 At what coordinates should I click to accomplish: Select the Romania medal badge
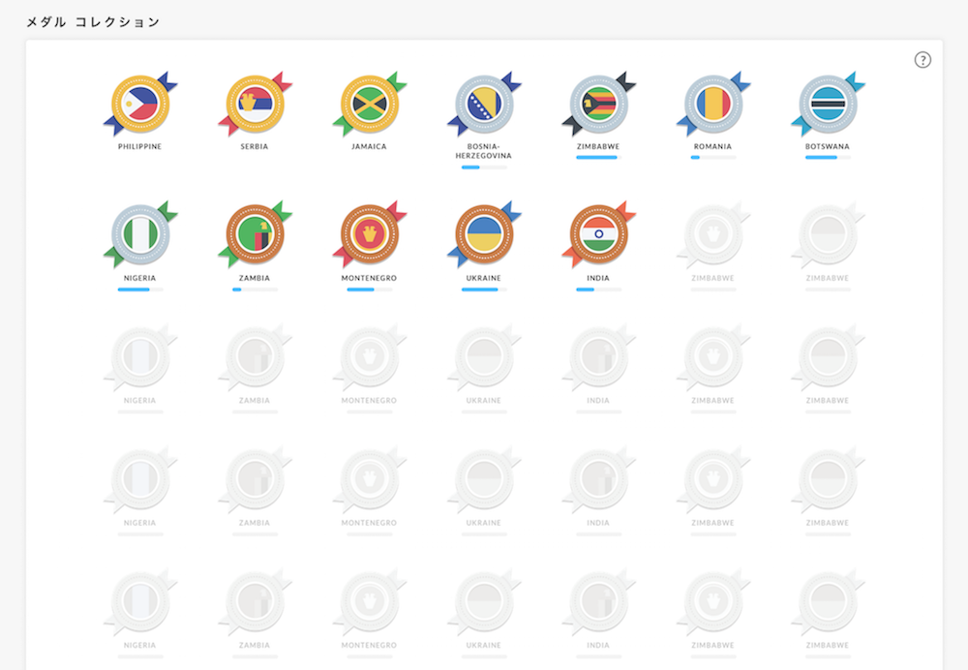pos(713,104)
